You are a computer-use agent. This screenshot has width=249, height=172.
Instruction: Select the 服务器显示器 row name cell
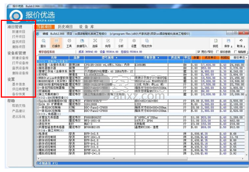click(54, 68)
